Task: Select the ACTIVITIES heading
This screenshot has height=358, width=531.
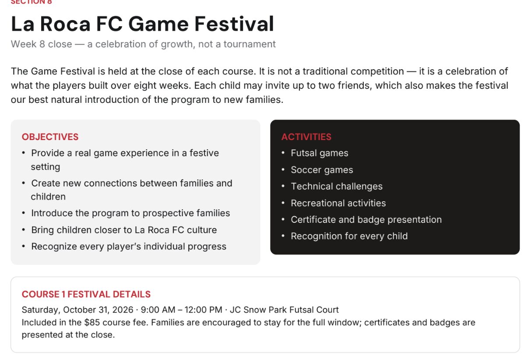Action: [306, 137]
